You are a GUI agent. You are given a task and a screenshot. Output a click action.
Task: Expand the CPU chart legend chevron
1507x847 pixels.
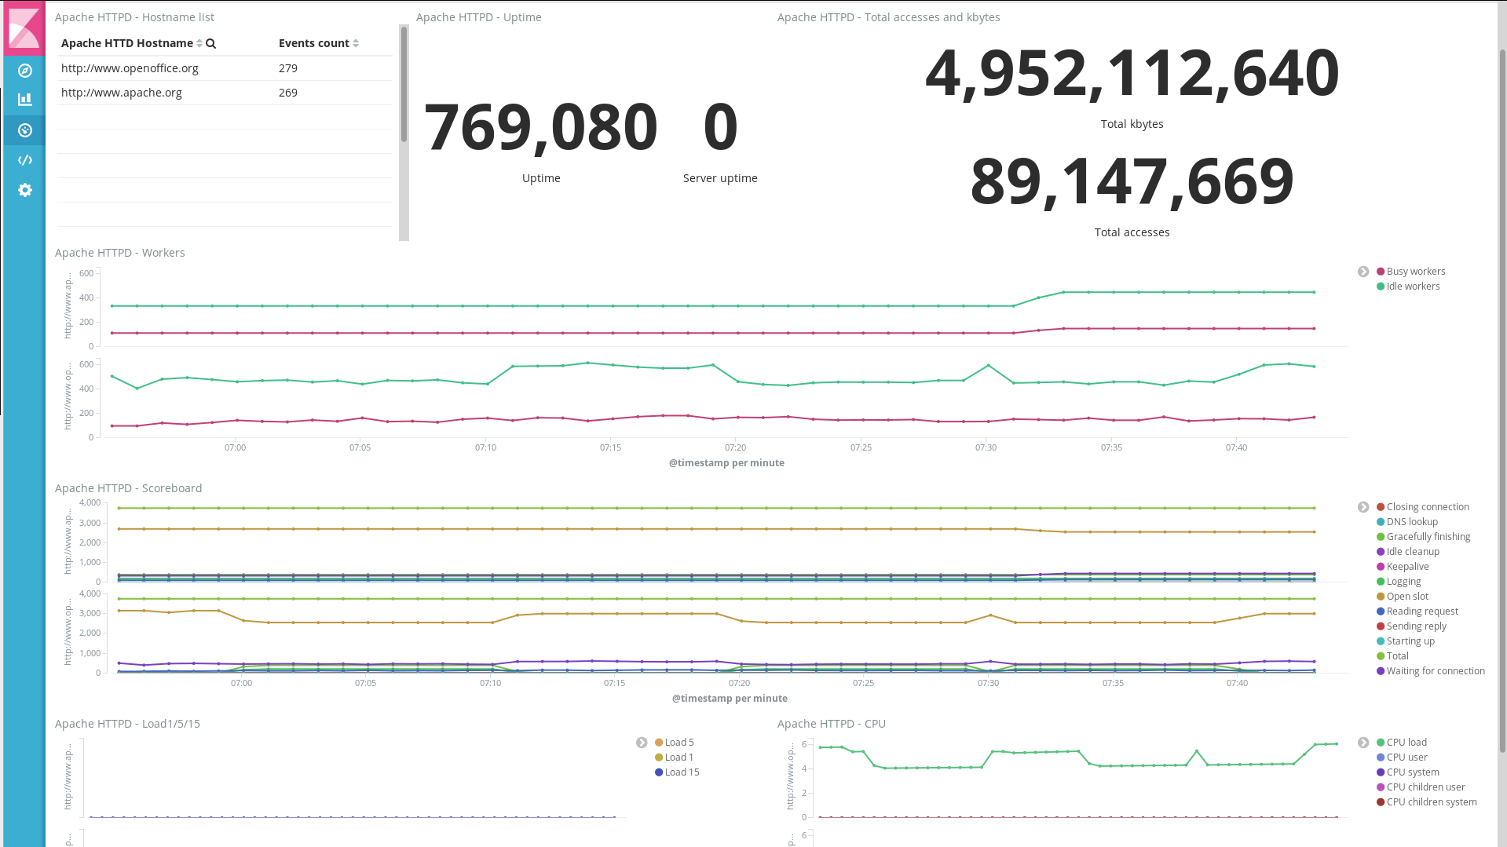coord(1363,742)
